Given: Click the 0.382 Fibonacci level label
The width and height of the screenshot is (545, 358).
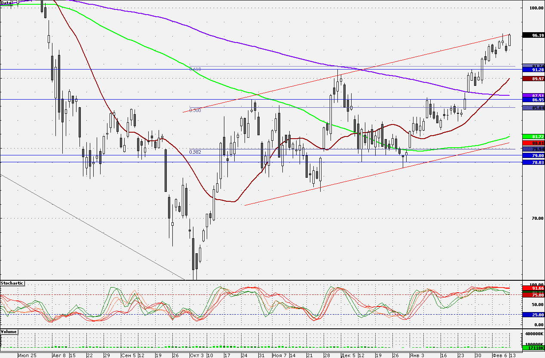Looking at the screenshot, I should [x=195, y=152].
